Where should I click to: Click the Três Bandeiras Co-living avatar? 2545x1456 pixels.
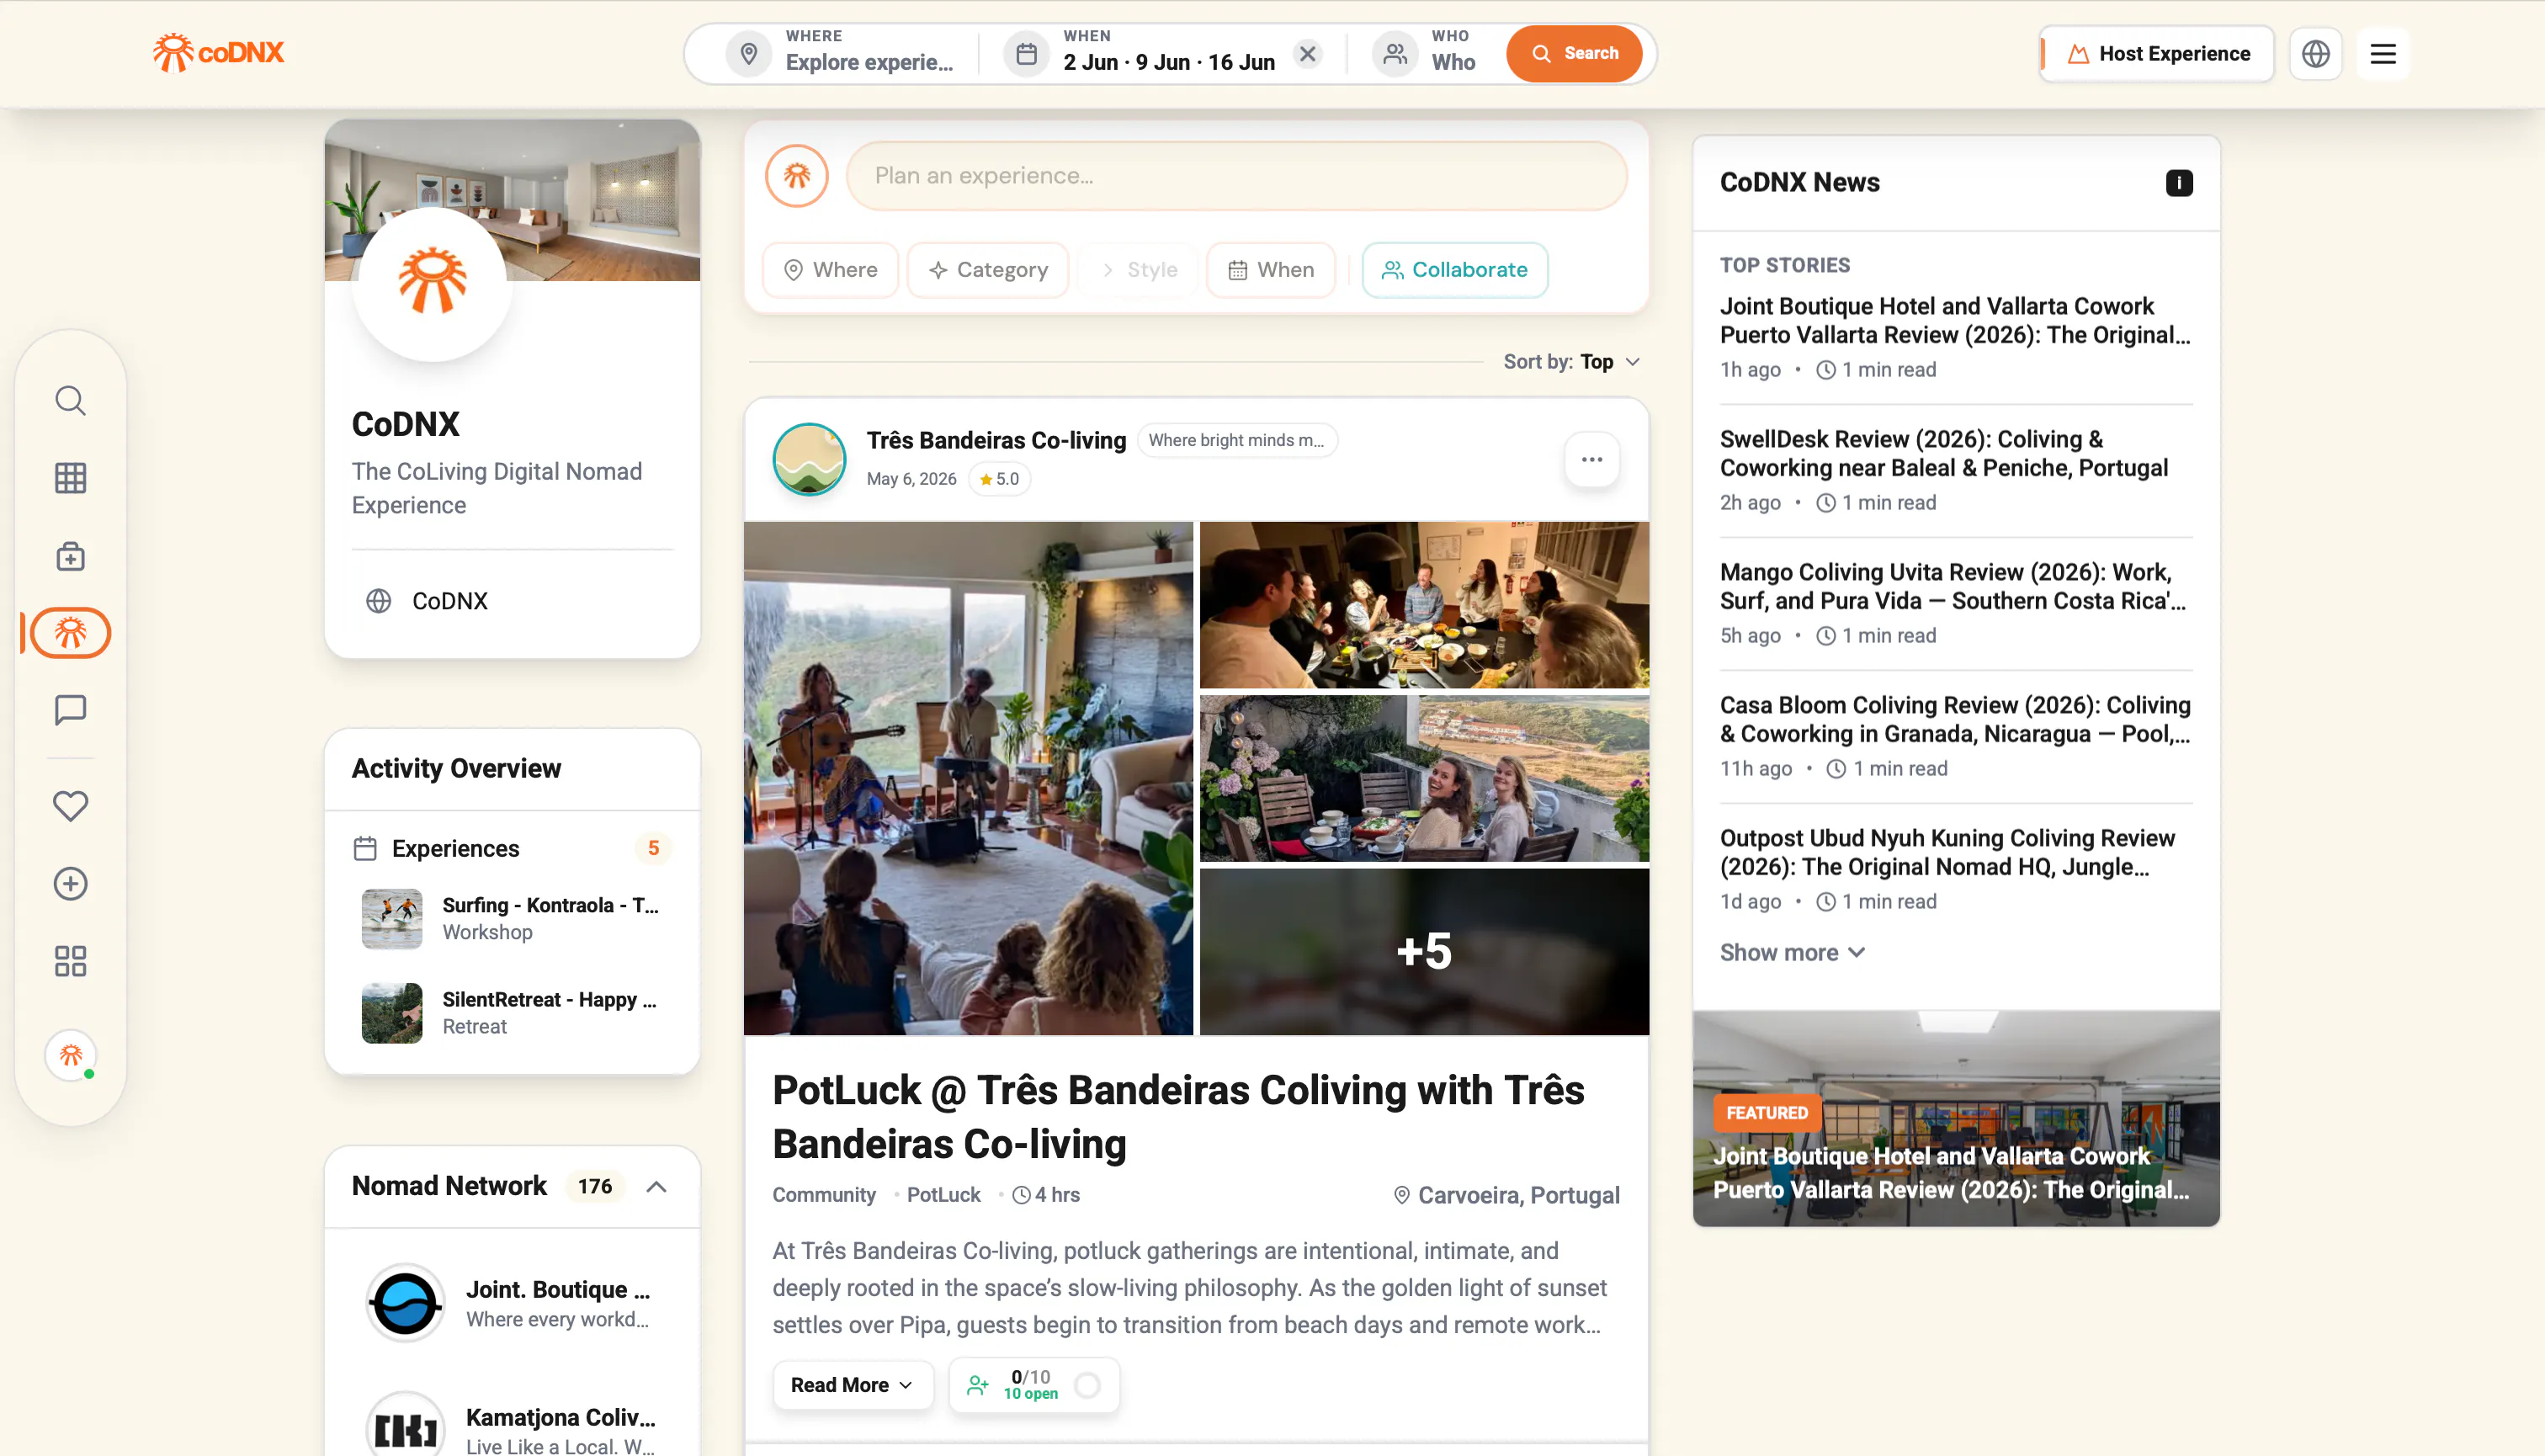pos(809,460)
